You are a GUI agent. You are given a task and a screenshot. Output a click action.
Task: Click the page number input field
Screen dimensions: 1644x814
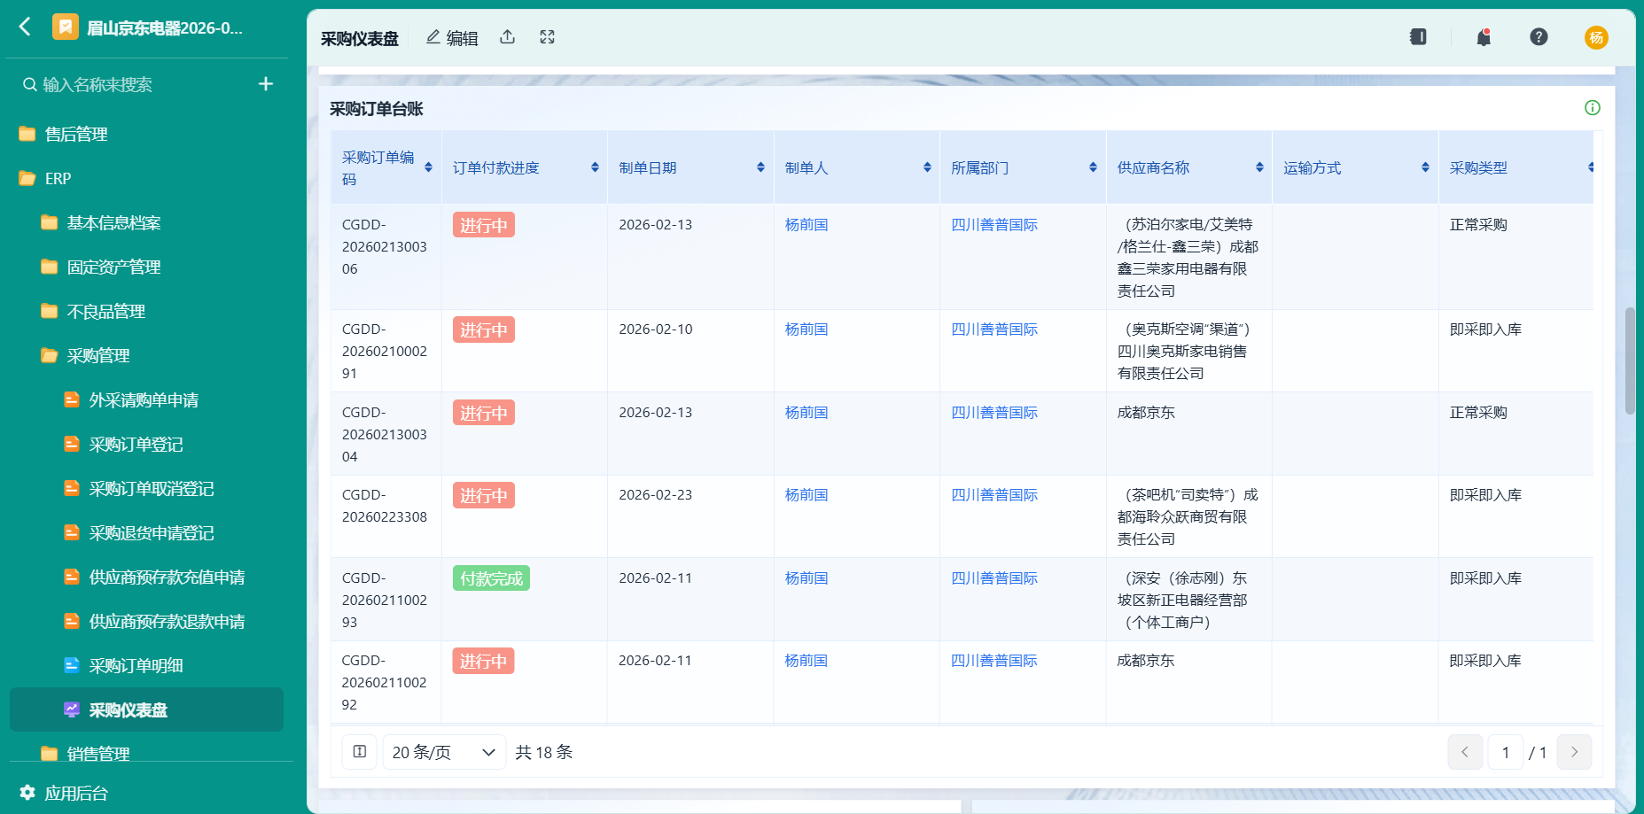(1505, 752)
